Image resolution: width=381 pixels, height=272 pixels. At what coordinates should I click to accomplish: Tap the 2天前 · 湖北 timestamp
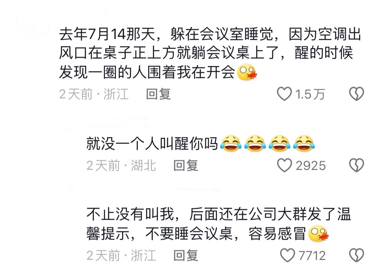tap(121, 166)
